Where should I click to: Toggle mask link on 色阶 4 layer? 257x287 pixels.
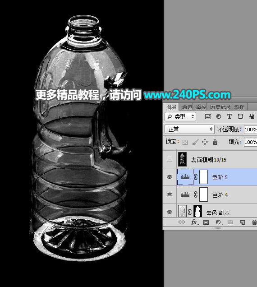(196, 194)
